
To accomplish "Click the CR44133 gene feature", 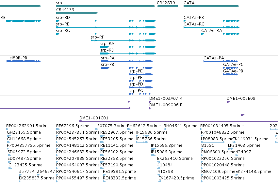I will coord(77,13).
